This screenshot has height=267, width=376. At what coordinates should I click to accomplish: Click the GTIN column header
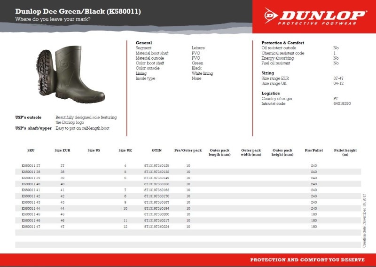tap(157, 150)
